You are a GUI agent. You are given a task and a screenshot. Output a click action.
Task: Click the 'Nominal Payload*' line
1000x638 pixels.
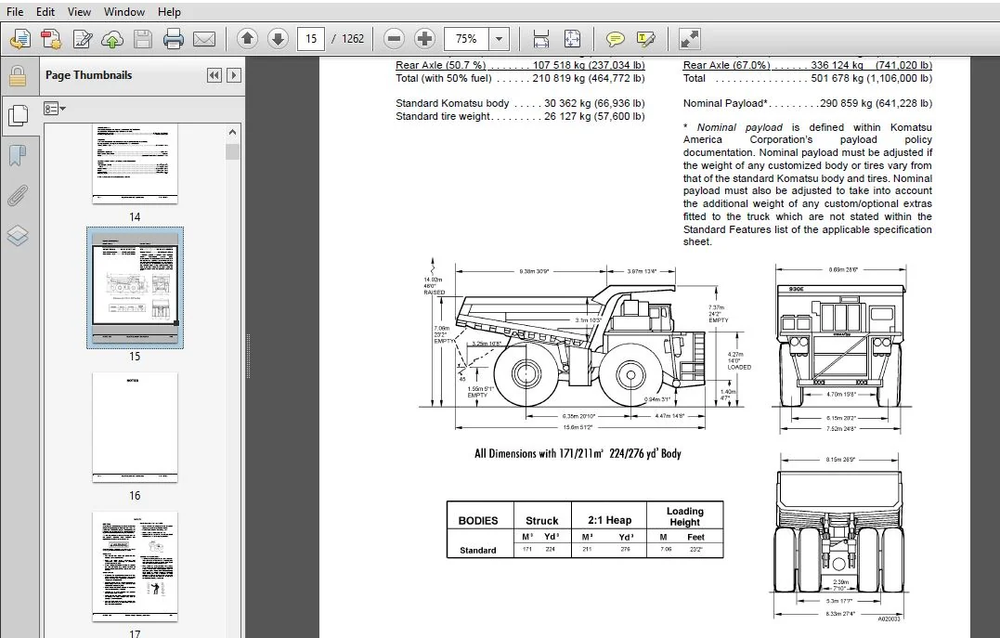(808, 103)
